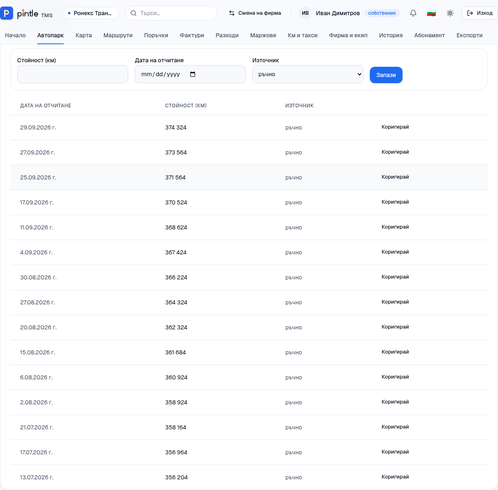498x490 pixels.
Task: Click Коригирай for the 13.07.2026 reading
Action: pos(395,477)
